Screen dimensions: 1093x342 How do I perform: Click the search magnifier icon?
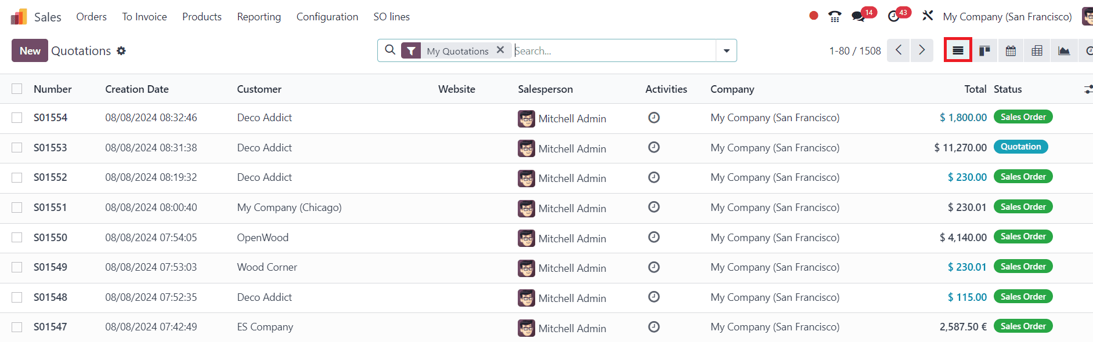click(x=390, y=50)
